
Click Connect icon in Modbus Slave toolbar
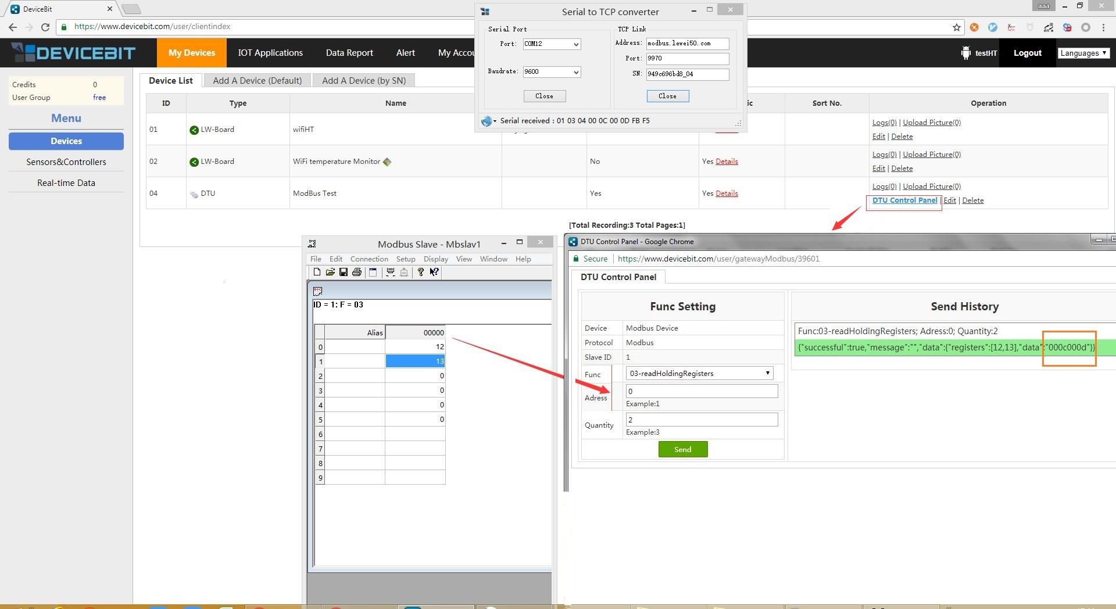(x=390, y=272)
